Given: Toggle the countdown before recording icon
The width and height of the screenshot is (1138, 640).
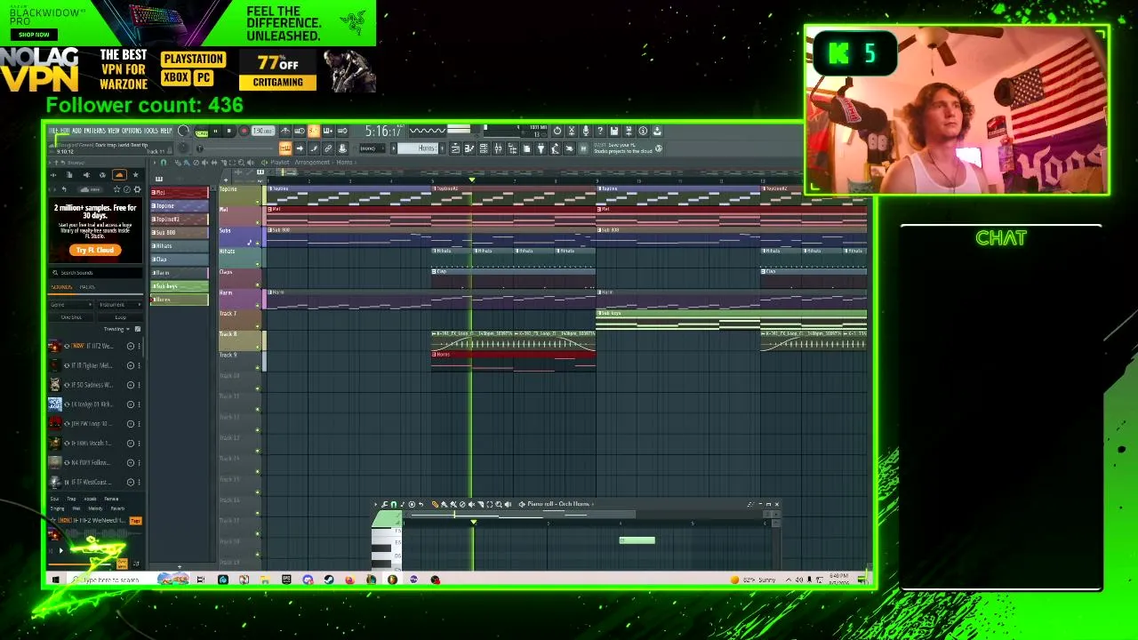Looking at the screenshot, I should pyautogui.click(x=314, y=132).
